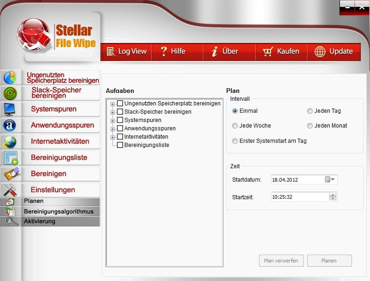Expand the Internetaktivitäten tree node

tap(112, 137)
